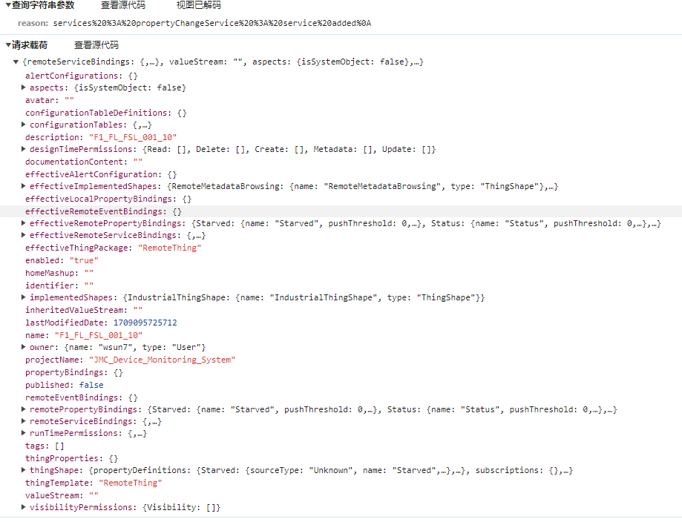Expand the implementedShapes node
Image resolution: width=682 pixels, height=522 pixels.
[x=24, y=297]
